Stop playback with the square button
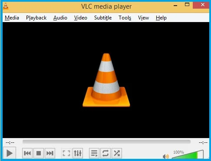 click(39, 153)
